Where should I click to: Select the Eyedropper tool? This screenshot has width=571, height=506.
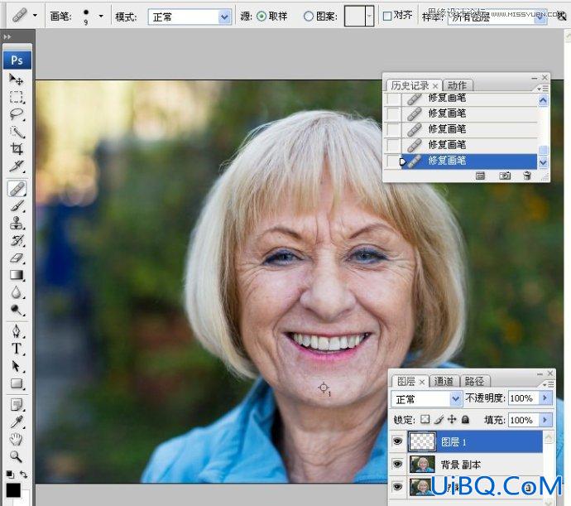click(16, 422)
